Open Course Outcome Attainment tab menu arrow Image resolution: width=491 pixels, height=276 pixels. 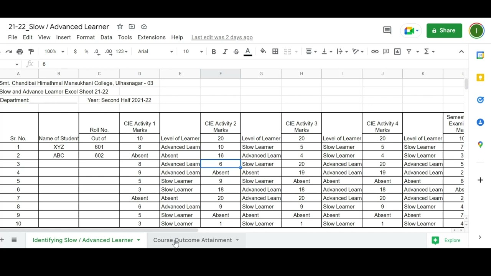pos(237,240)
